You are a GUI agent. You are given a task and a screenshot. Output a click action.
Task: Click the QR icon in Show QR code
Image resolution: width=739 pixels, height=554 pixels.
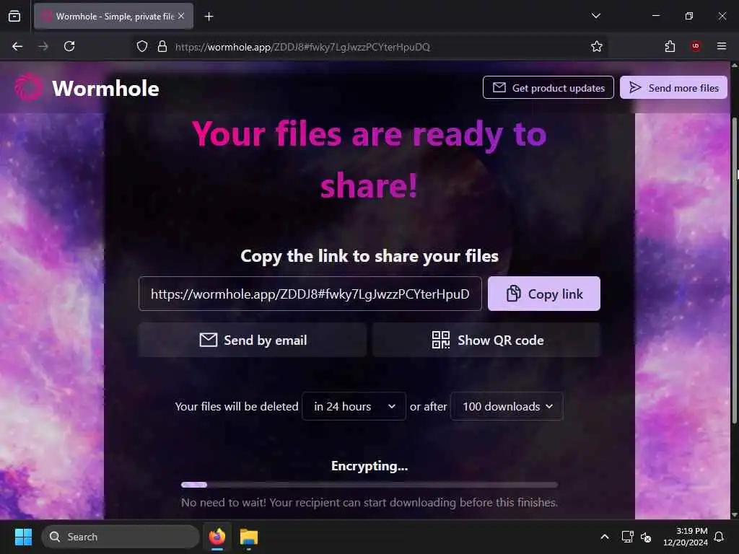441,340
